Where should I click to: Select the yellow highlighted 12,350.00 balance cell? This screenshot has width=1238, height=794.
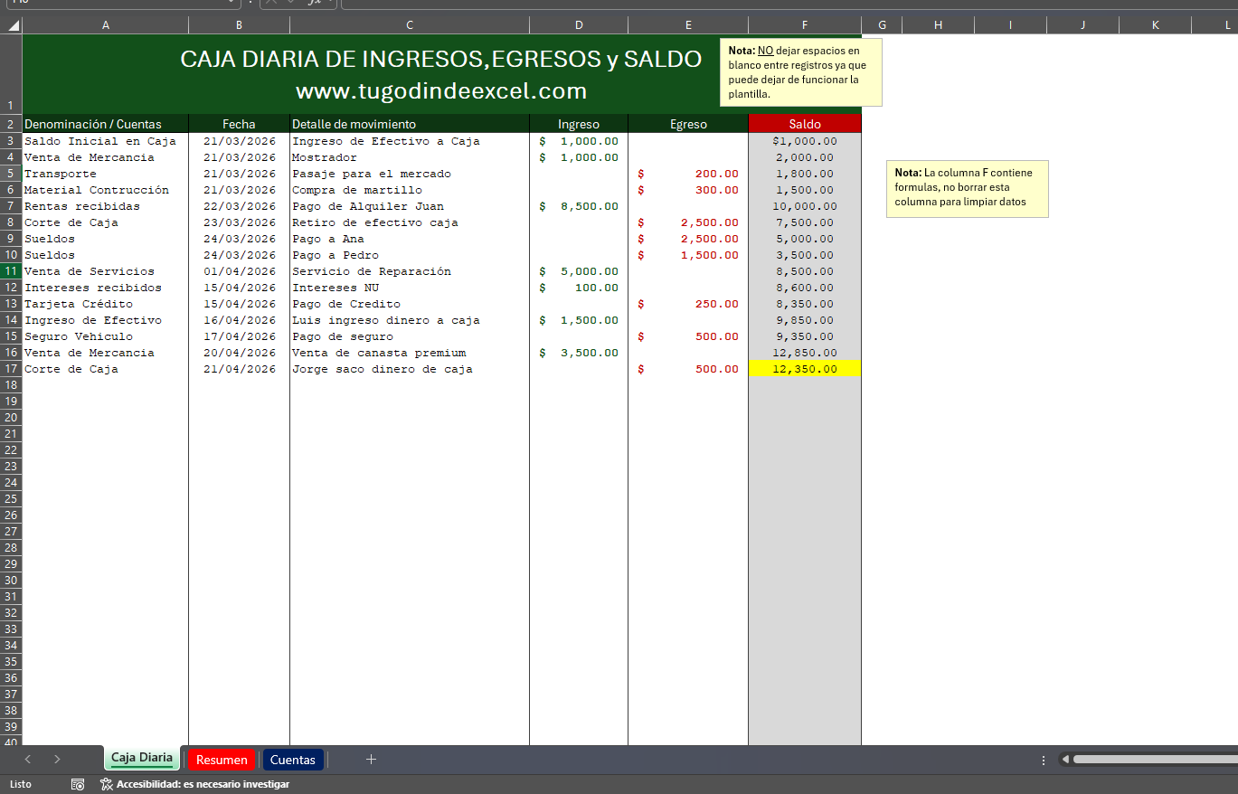pos(805,369)
